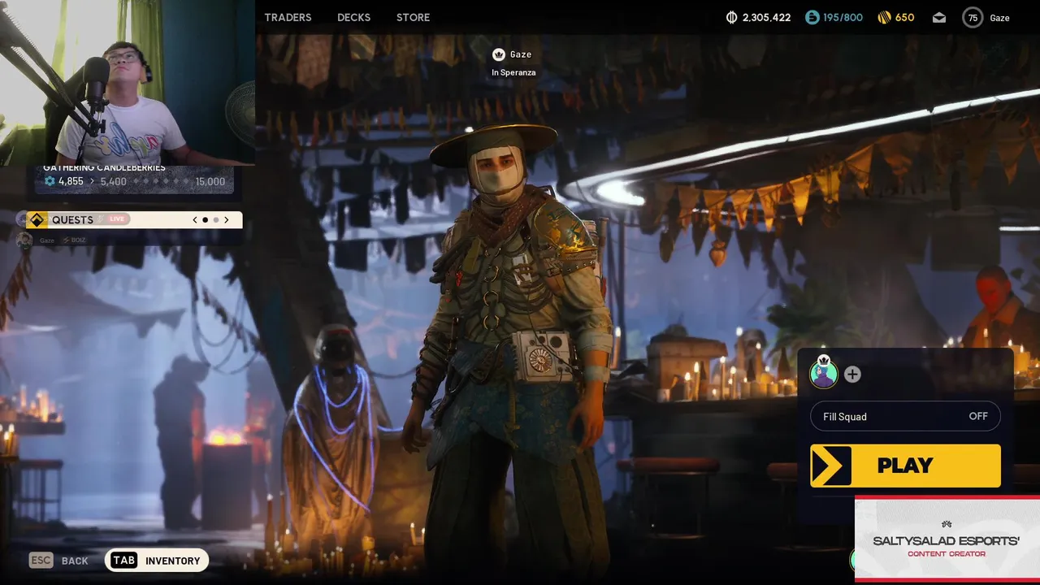This screenshot has height=585, width=1040.
Task: Go to next quest with right arrow
Action: 227,219
